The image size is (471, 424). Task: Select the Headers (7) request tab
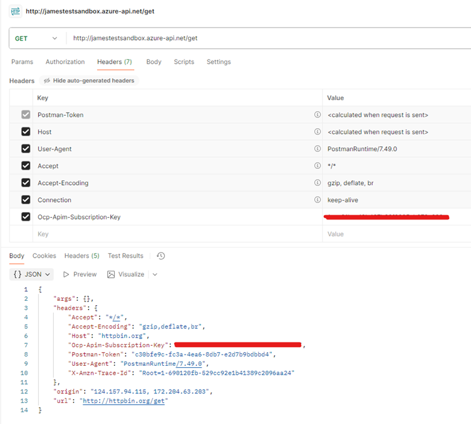point(115,62)
